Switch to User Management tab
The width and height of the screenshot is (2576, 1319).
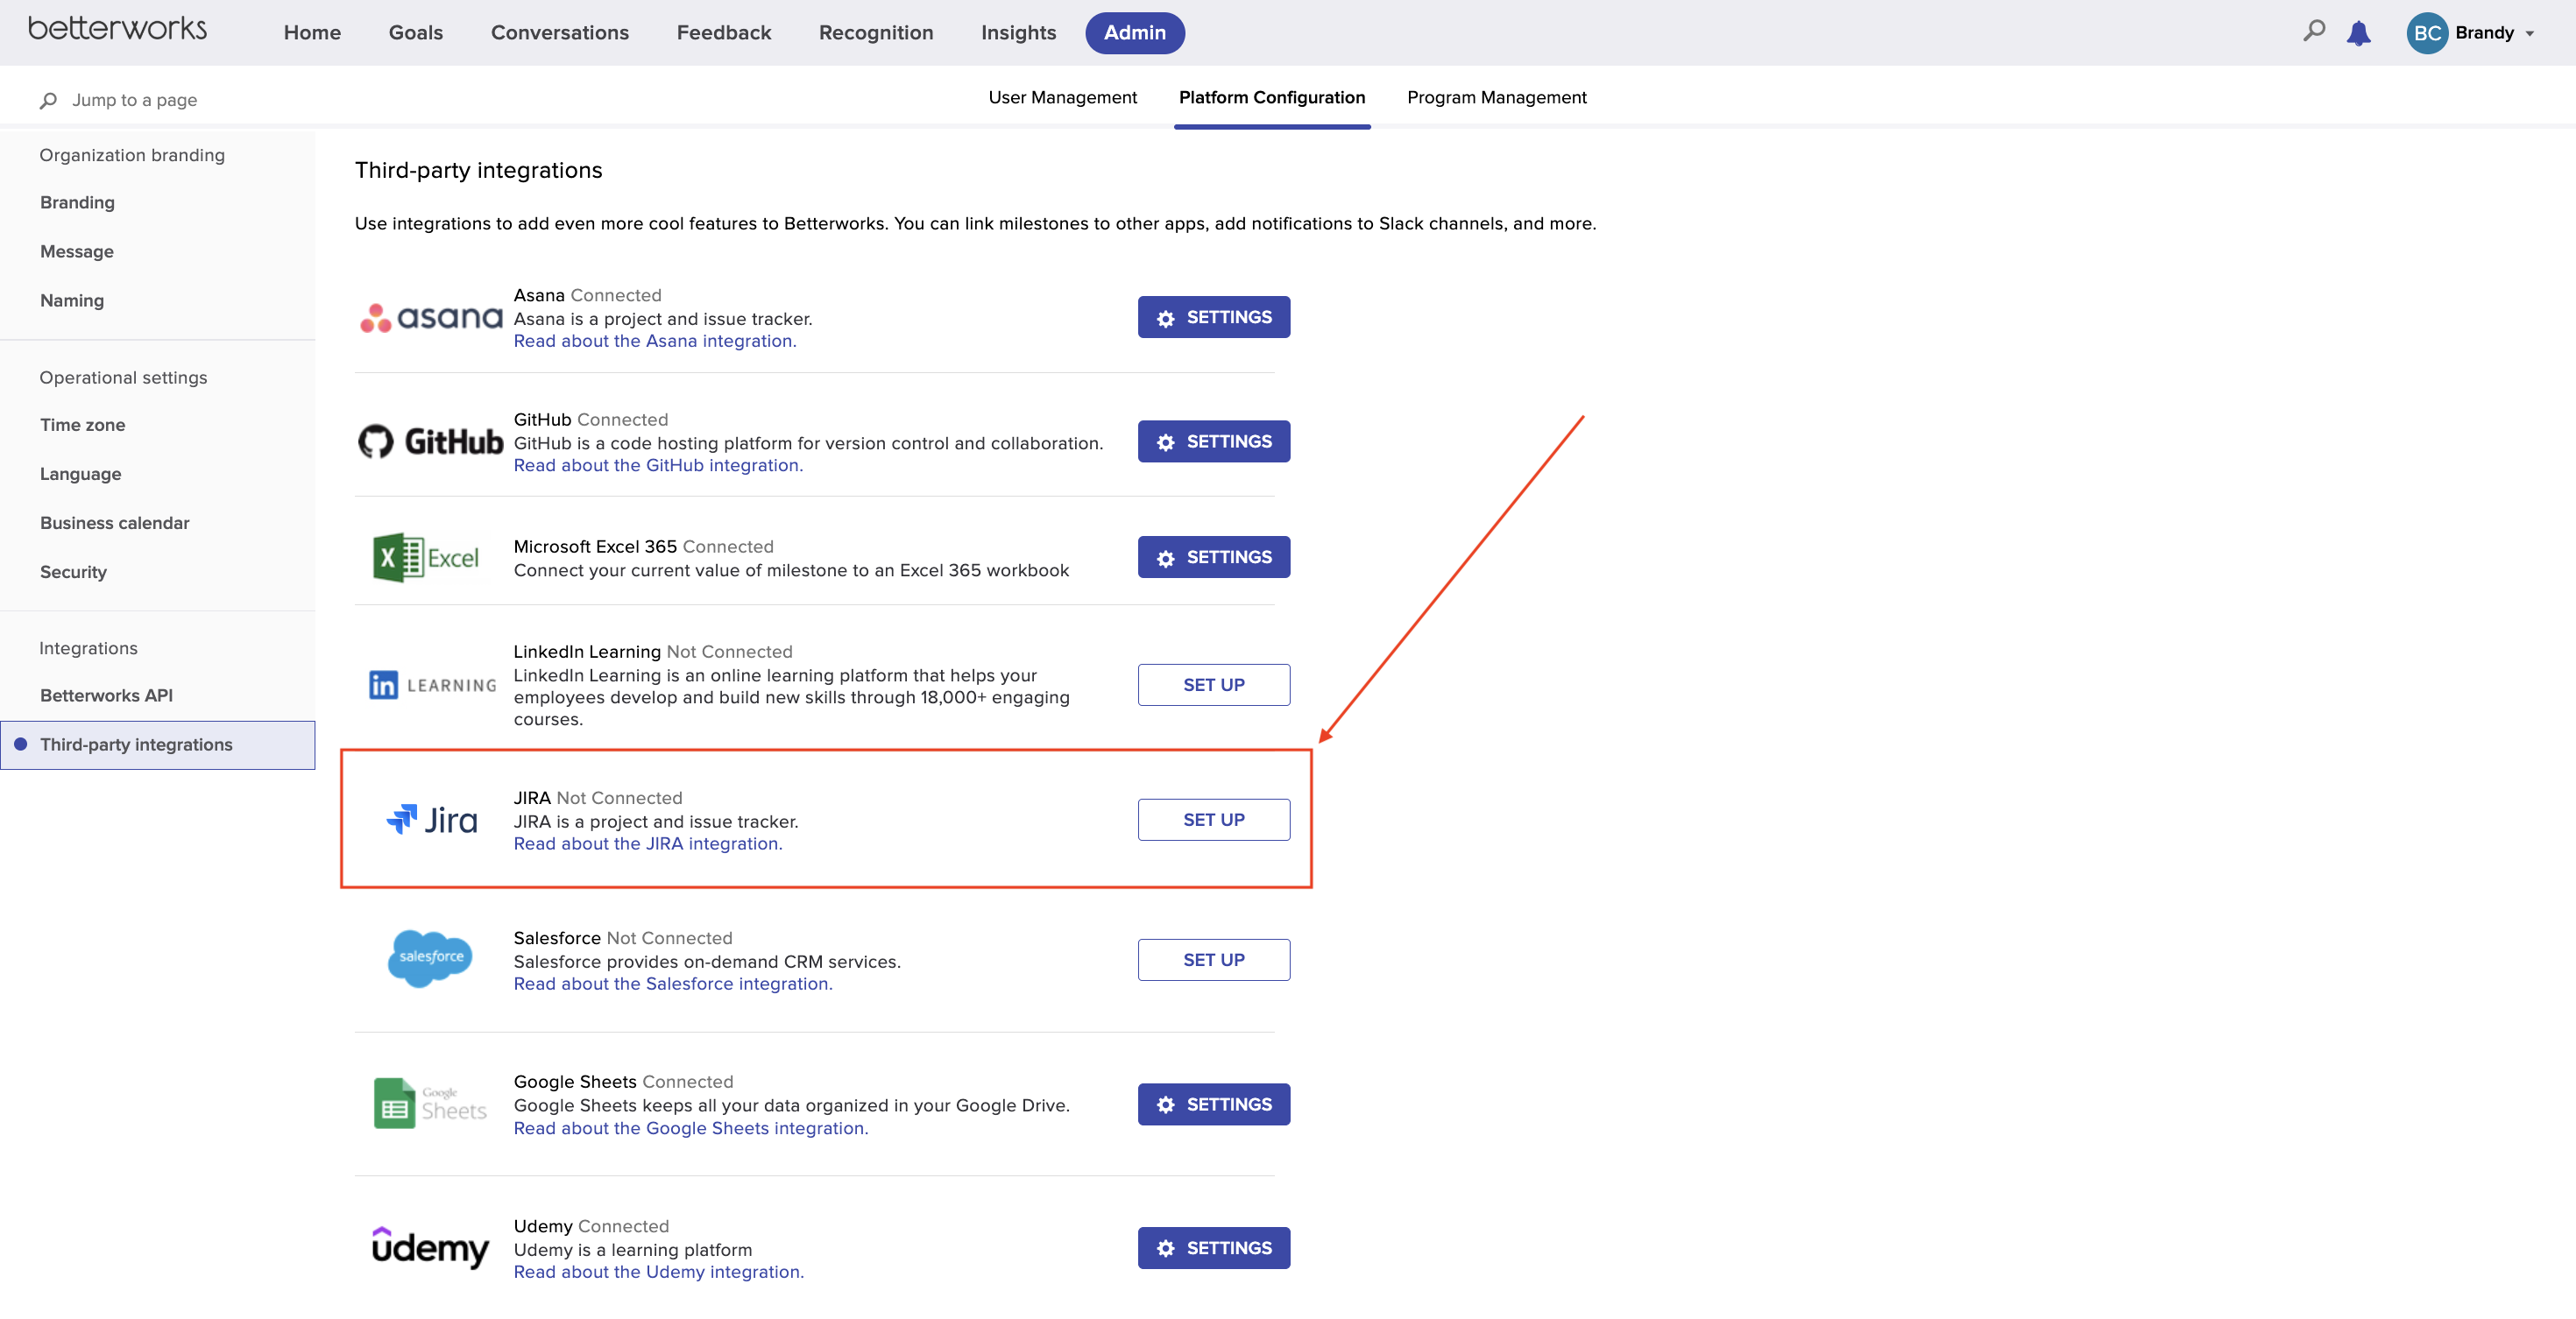click(x=1063, y=98)
